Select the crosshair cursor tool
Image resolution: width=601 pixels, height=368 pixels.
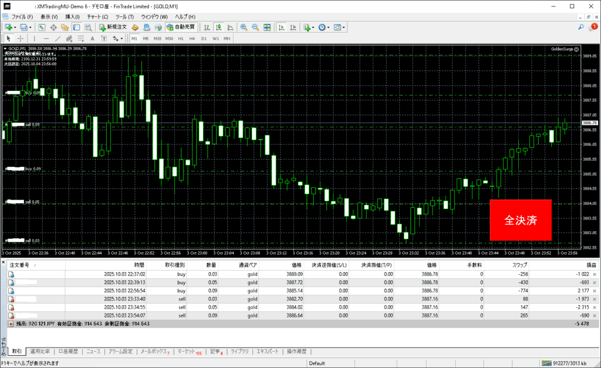(19, 38)
